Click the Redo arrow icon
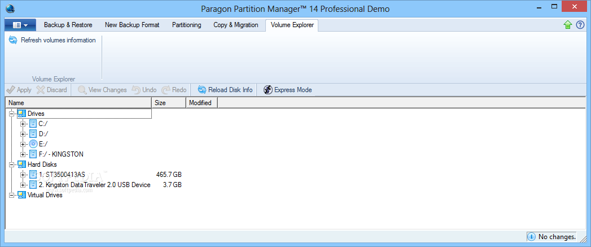Viewport: 591px width, 247px height. [166, 90]
